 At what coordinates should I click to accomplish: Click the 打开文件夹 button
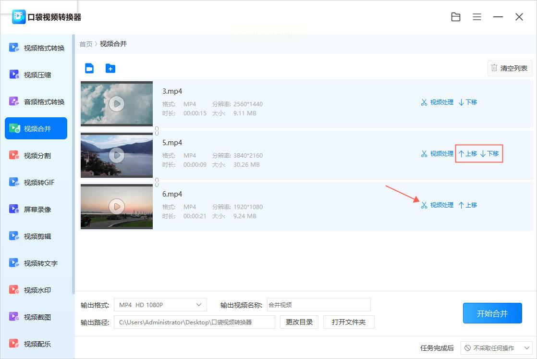pos(349,322)
